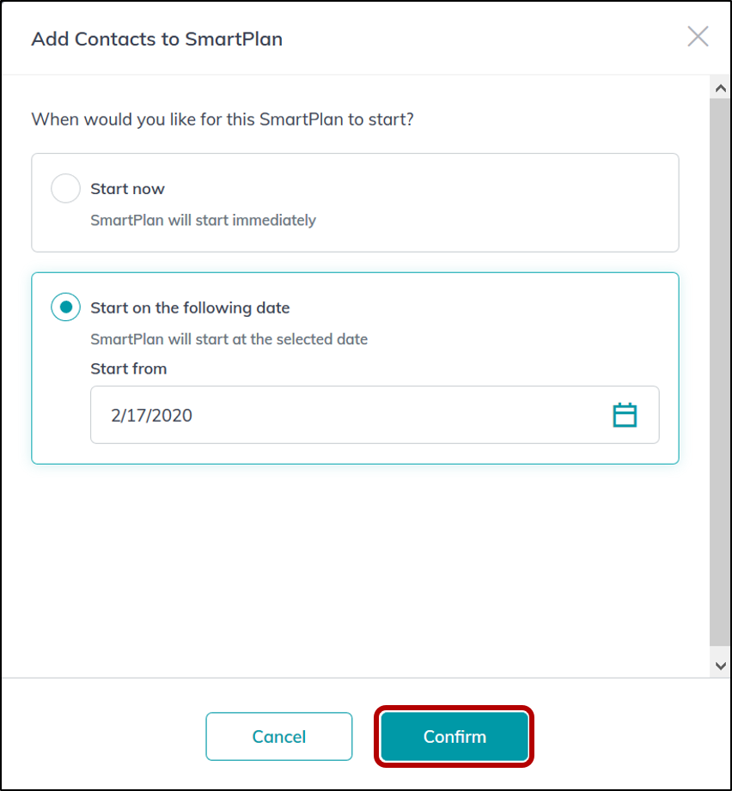The width and height of the screenshot is (732, 791).
Task: Click the 2/17/2020 start date field
Action: tap(375, 415)
